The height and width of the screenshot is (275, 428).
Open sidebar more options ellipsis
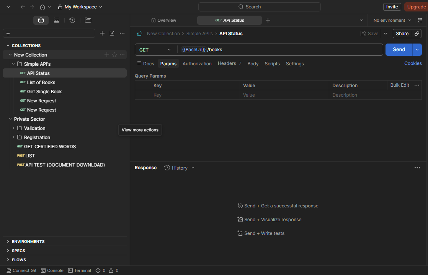(x=122, y=33)
